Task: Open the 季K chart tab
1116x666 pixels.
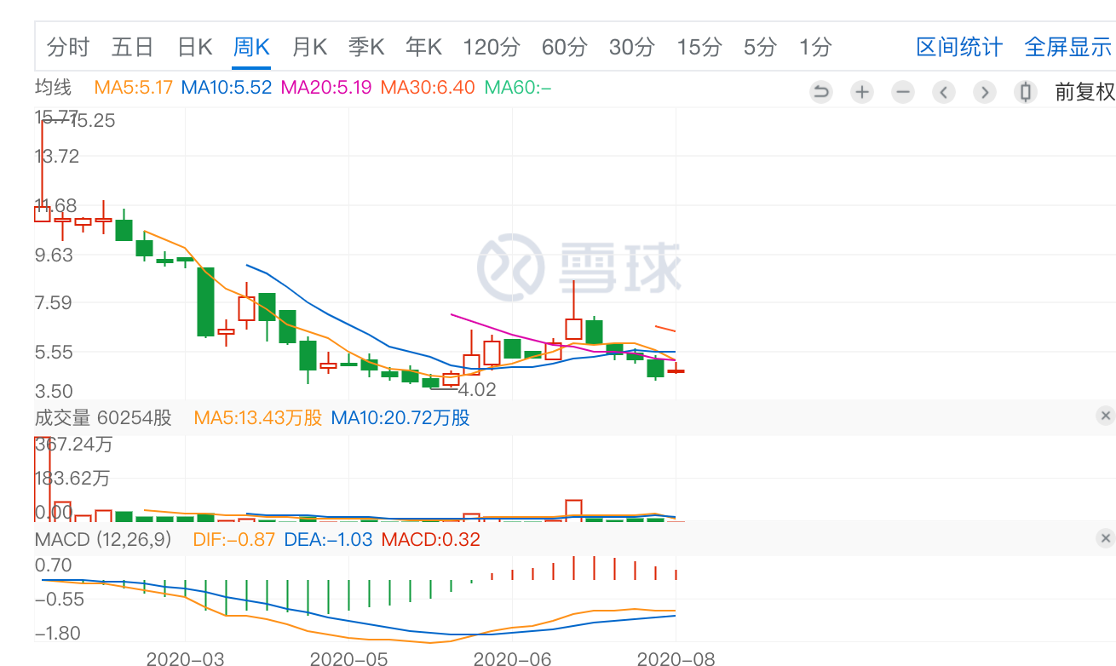Action: pos(366,47)
